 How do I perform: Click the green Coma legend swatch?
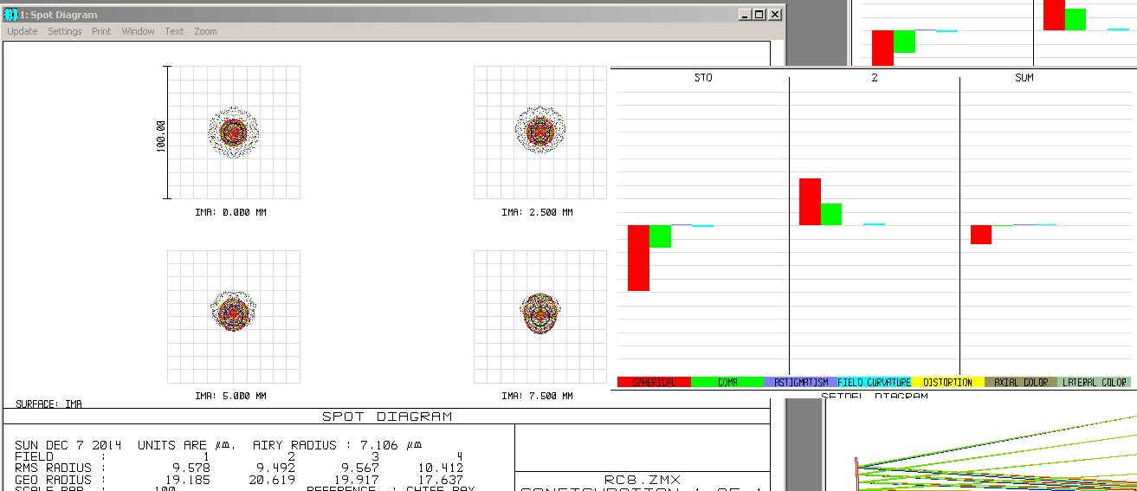(727, 382)
